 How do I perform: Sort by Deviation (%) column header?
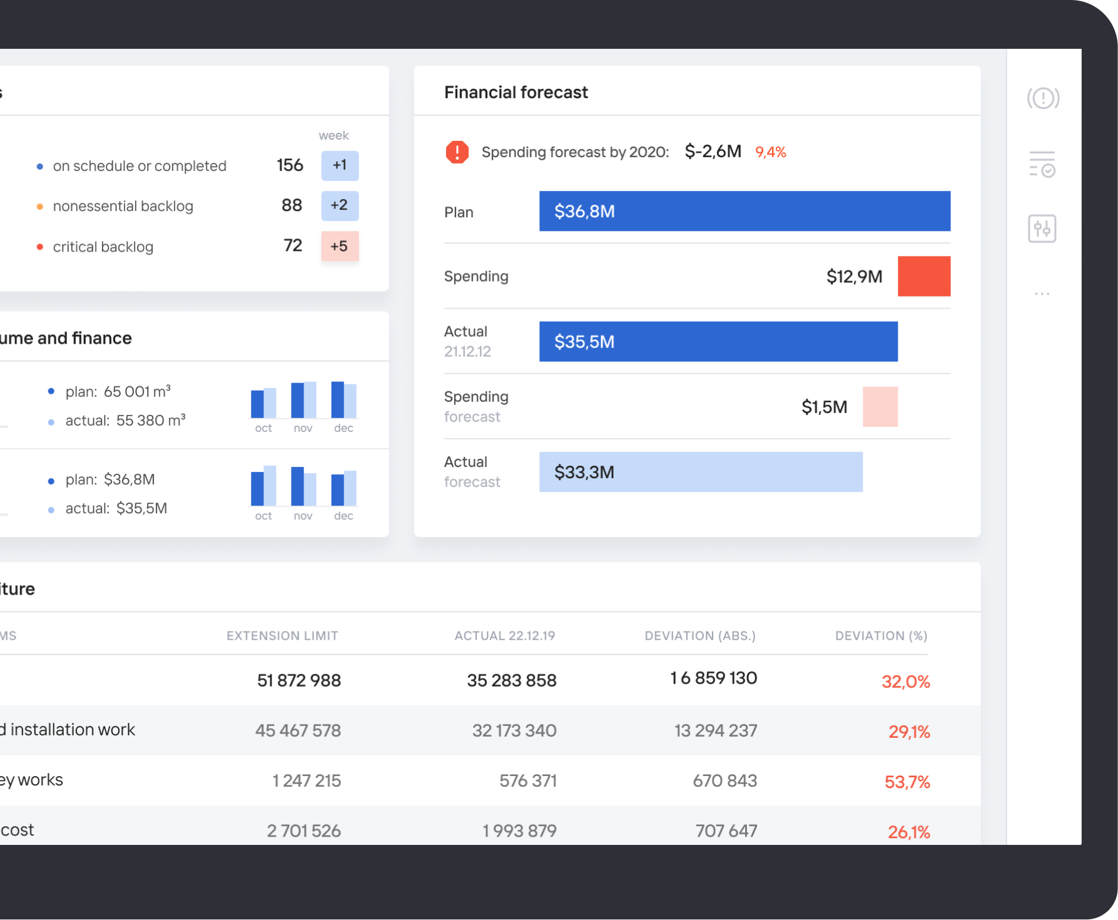pyautogui.click(x=881, y=636)
